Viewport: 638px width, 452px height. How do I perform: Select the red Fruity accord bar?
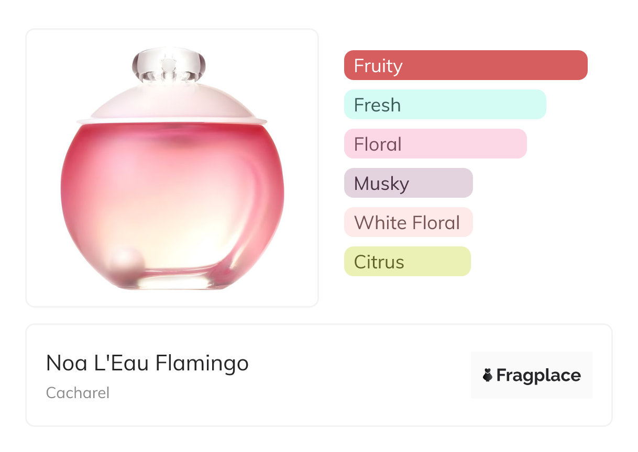tap(465, 65)
